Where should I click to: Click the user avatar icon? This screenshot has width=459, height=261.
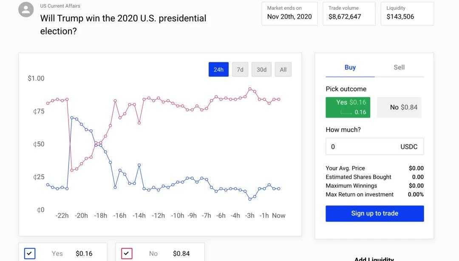tap(26, 10)
